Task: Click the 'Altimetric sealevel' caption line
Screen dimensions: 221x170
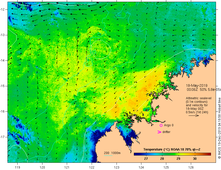Action: click(x=199, y=98)
